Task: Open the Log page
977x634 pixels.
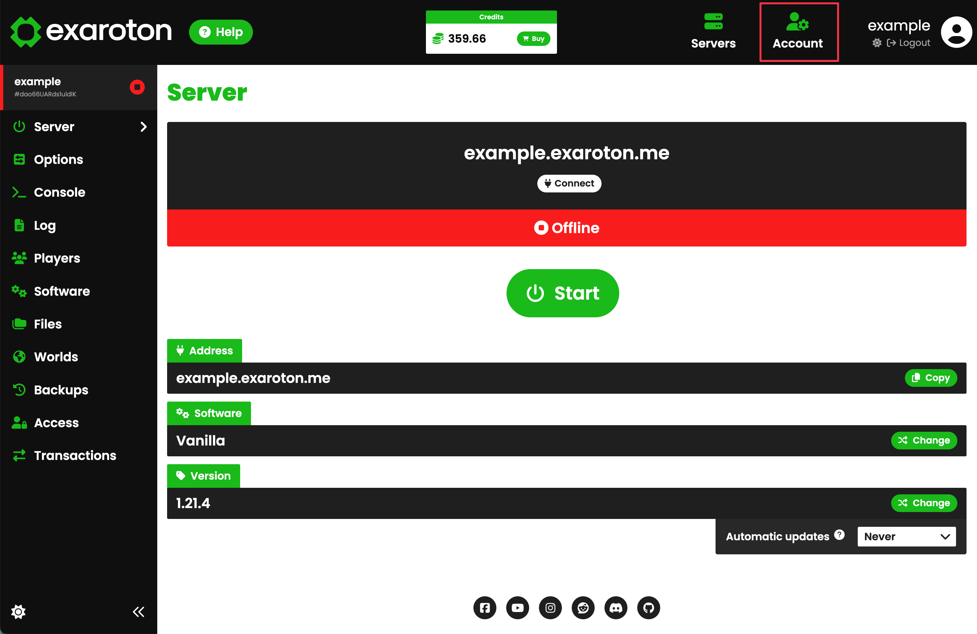Action: [79, 225]
